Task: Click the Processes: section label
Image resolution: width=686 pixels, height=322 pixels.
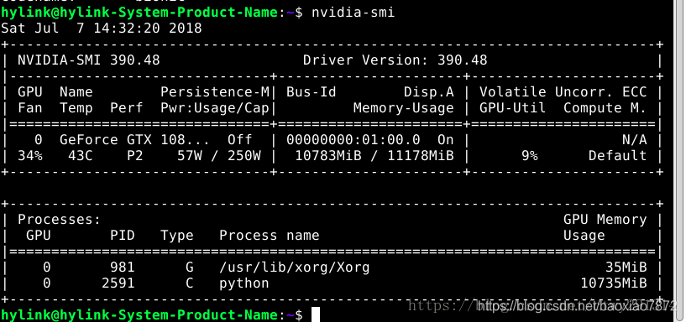Action: pyautogui.click(x=59, y=220)
